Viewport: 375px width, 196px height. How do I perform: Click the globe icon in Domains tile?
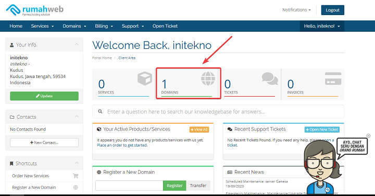[x=208, y=79]
